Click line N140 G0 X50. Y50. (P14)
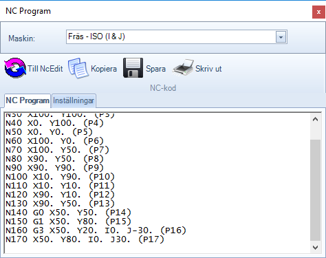Viewport: 326px width, 258px height. (68, 213)
